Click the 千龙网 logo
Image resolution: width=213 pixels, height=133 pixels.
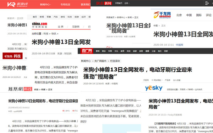[162, 15]
